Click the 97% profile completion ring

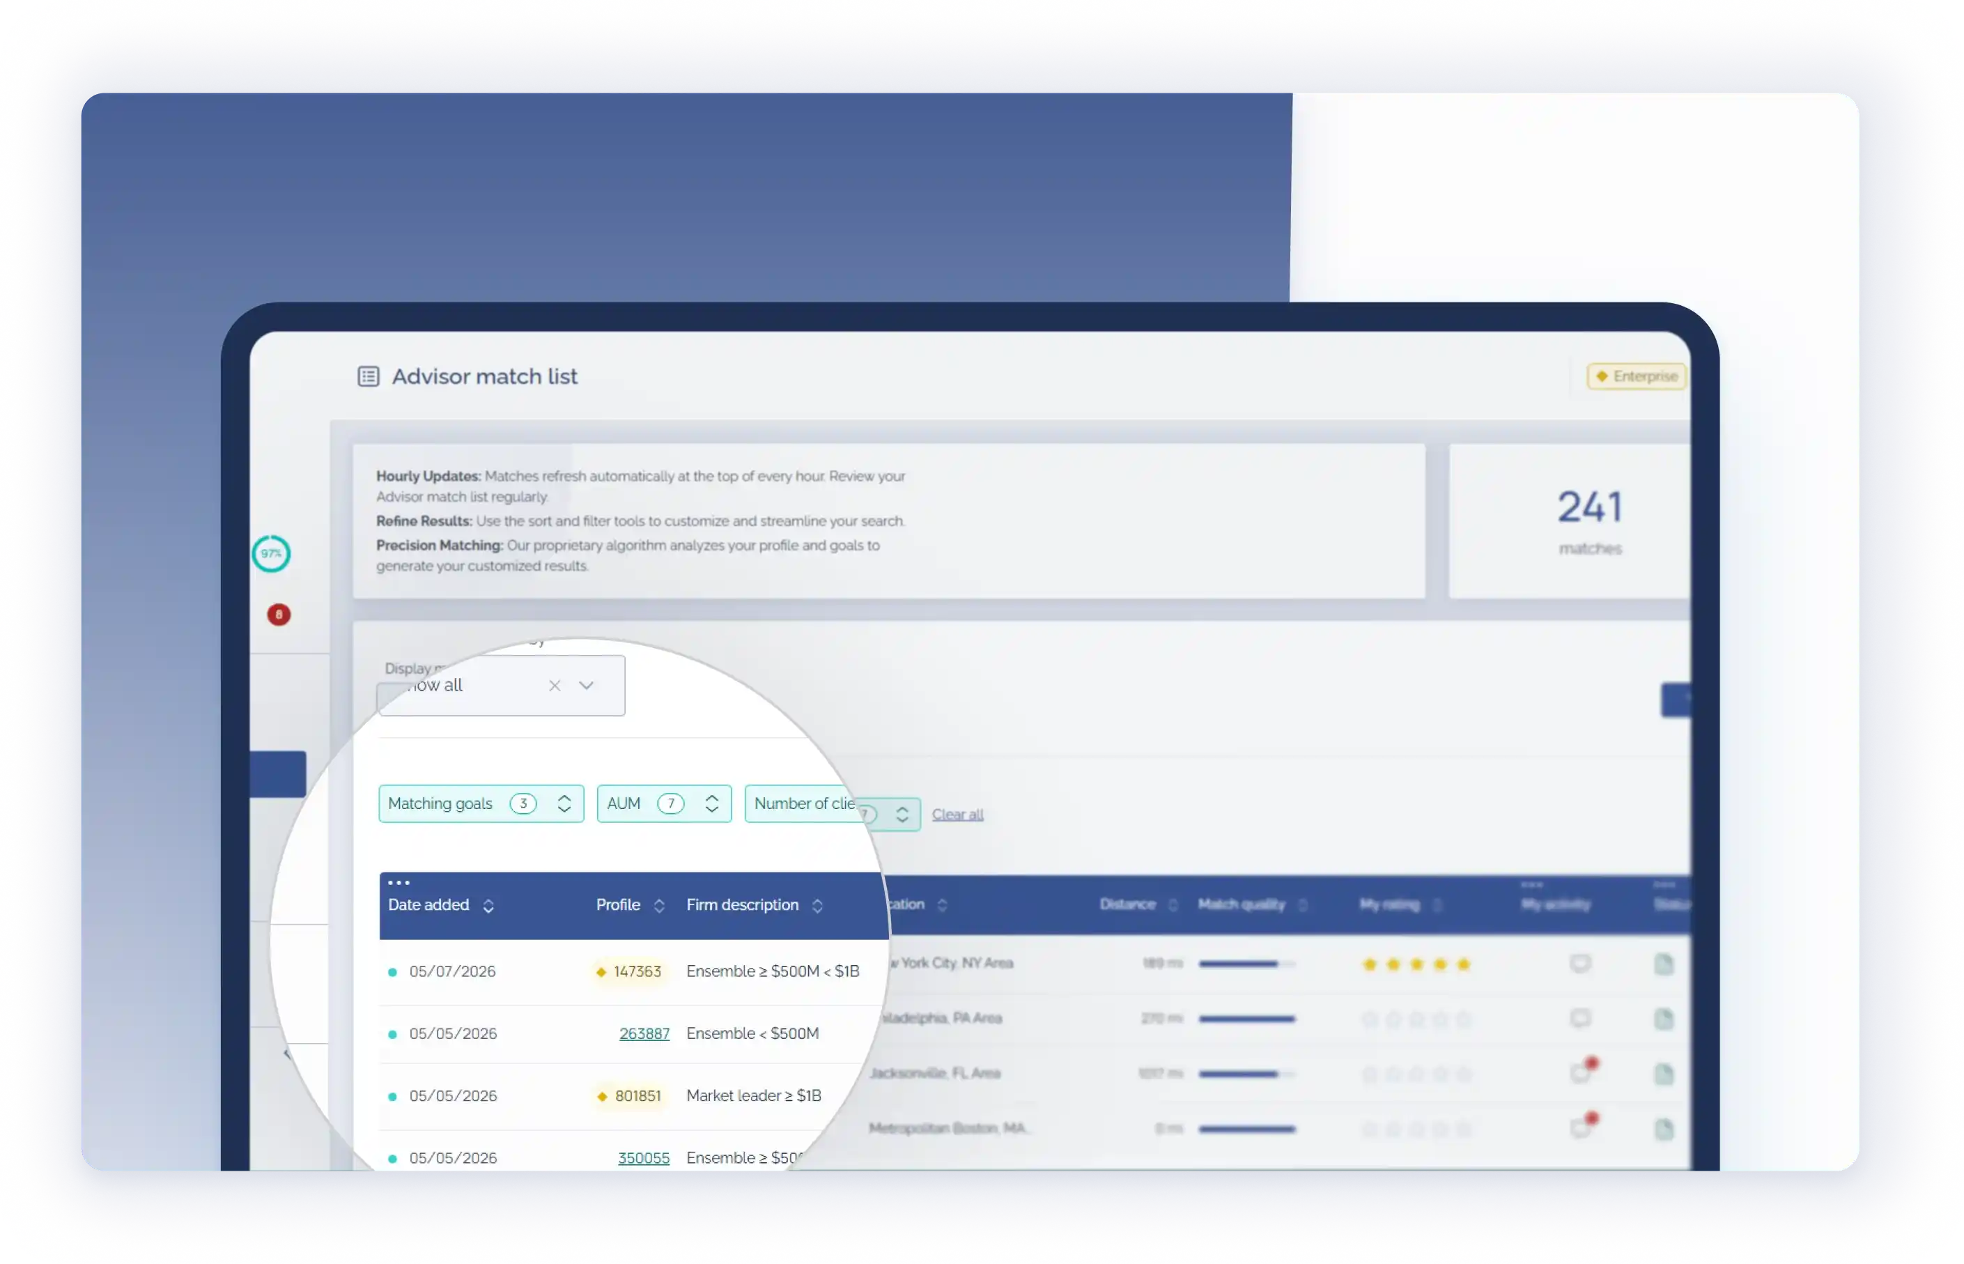pos(271,554)
